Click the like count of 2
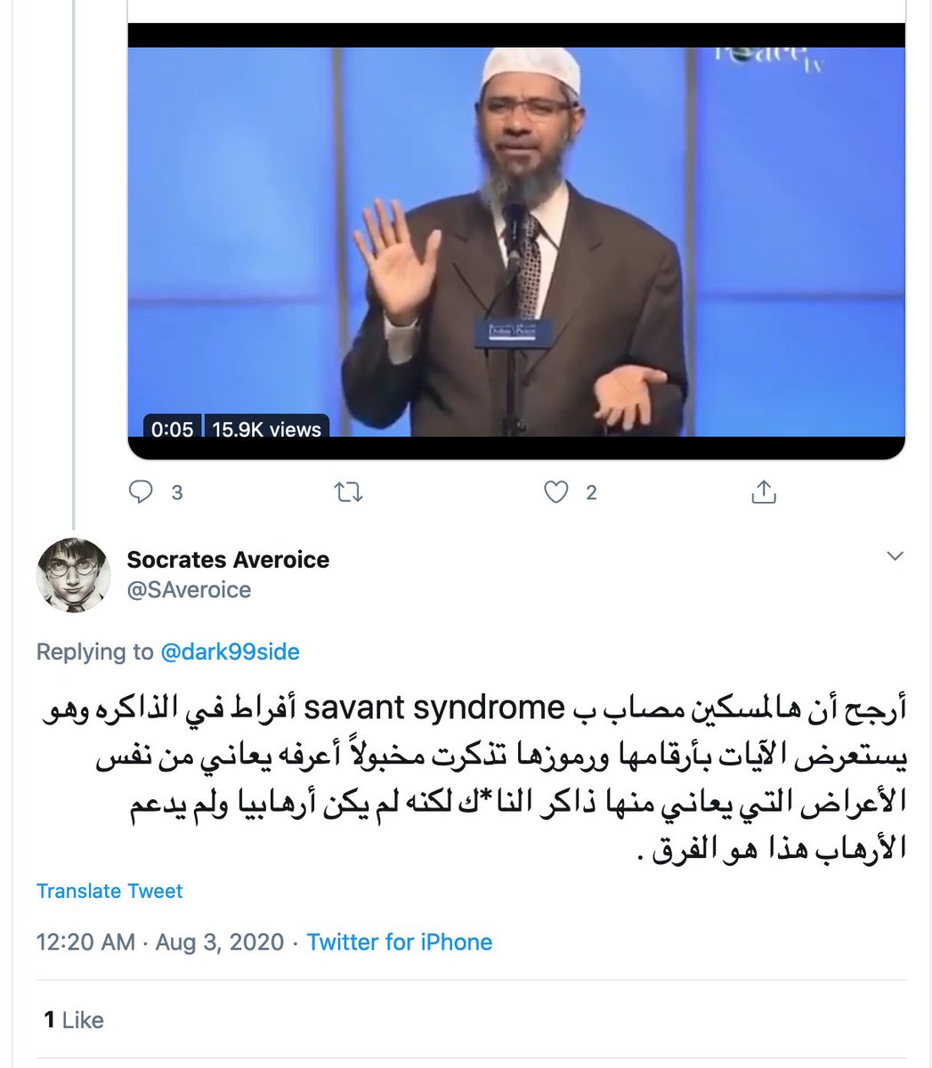This screenshot has width=932, height=1068. pos(591,492)
